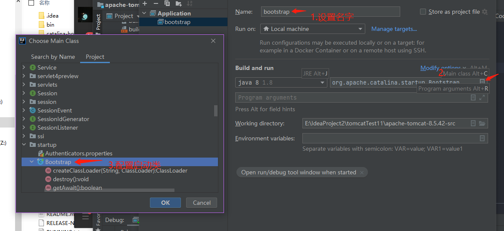Click the Add New Configuration plus icon
This screenshot has width=504, height=231.
(145, 3)
